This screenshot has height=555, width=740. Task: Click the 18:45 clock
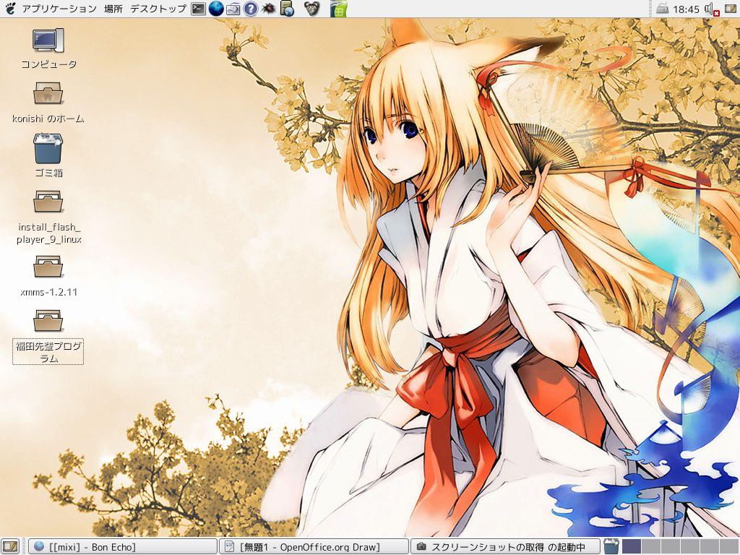pos(687,9)
